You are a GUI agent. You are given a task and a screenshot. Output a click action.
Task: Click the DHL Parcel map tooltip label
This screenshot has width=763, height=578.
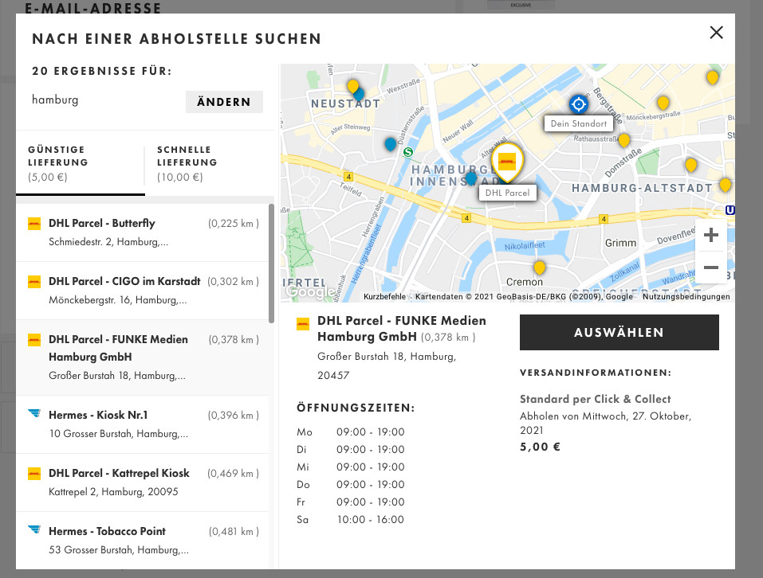tap(508, 193)
